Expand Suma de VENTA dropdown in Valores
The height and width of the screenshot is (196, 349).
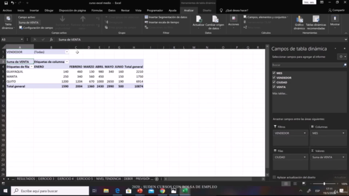pos(343,157)
